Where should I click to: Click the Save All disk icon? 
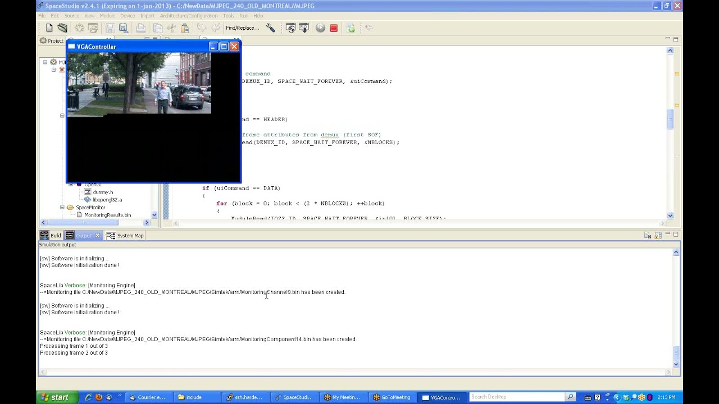123,27
